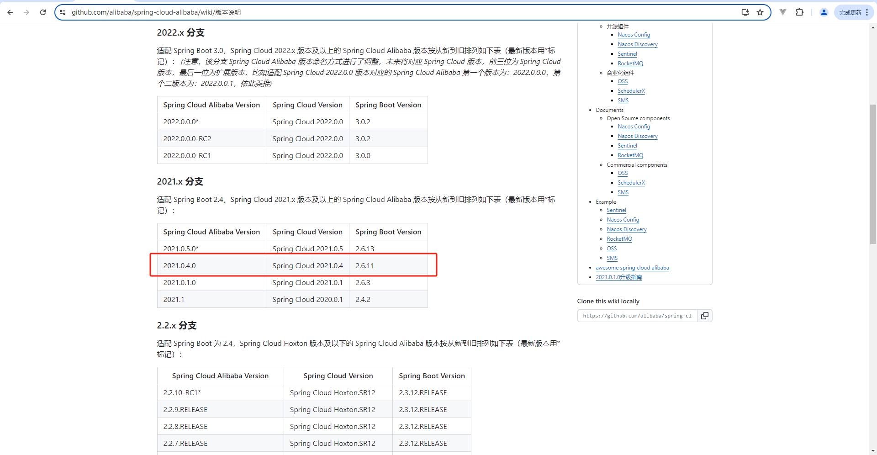This screenshot has width=877, height=455.
Task: Open Sentinel under Example section
Action: point(616,210)
